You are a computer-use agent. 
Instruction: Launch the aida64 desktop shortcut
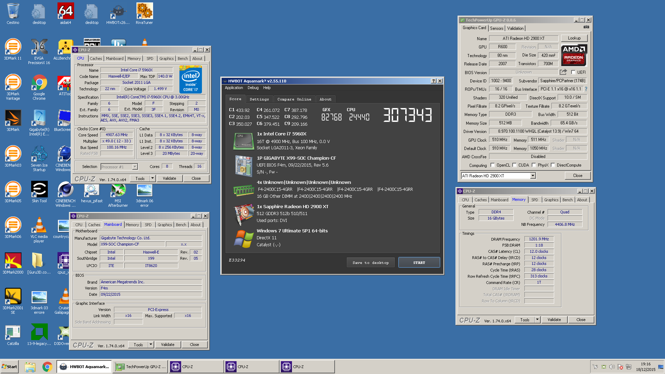pyautogui.click(x=65, y=14)
